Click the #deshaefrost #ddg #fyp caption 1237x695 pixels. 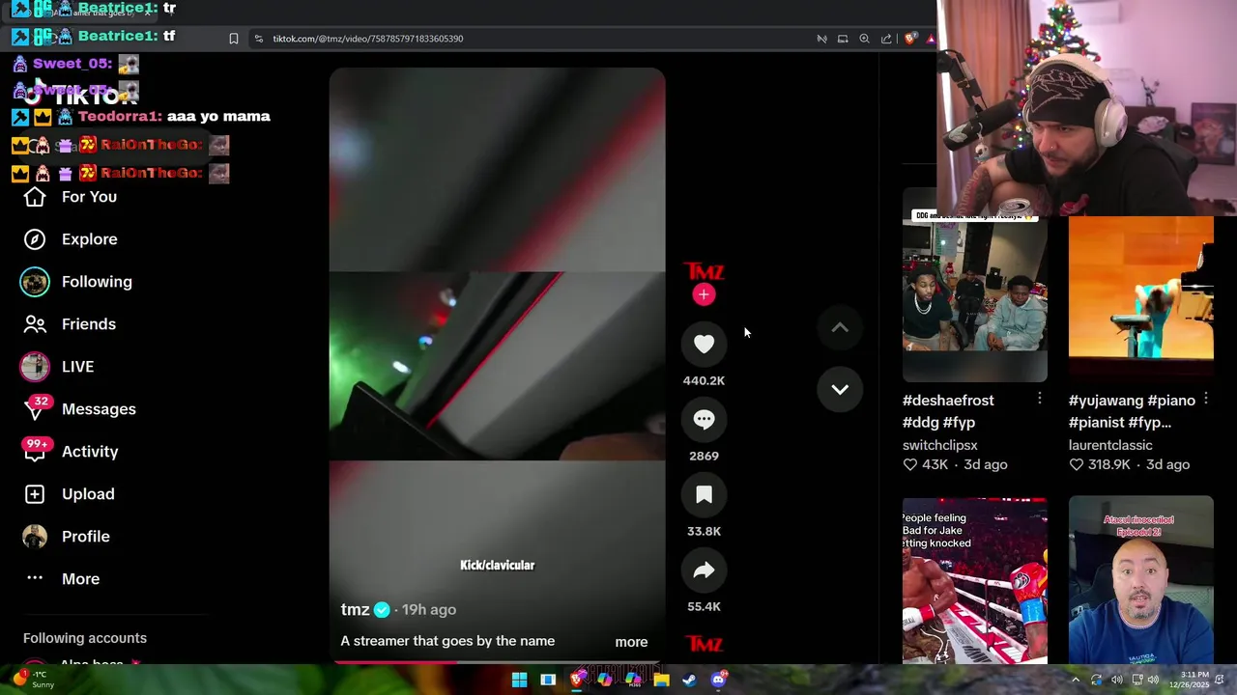tap(948, 411)
